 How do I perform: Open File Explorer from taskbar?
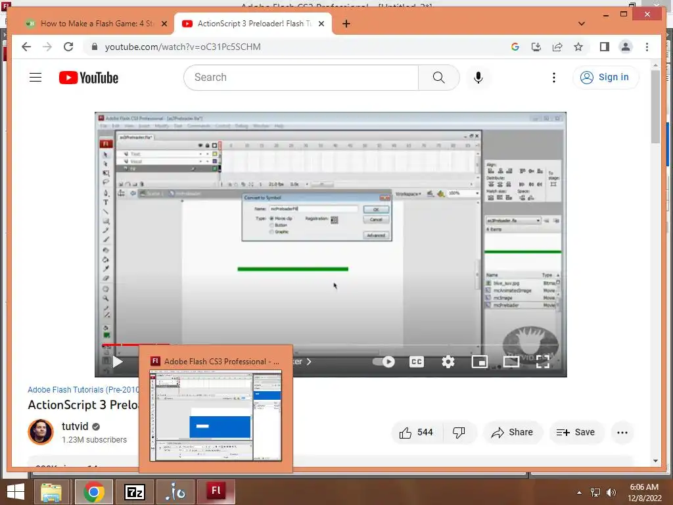51,492
